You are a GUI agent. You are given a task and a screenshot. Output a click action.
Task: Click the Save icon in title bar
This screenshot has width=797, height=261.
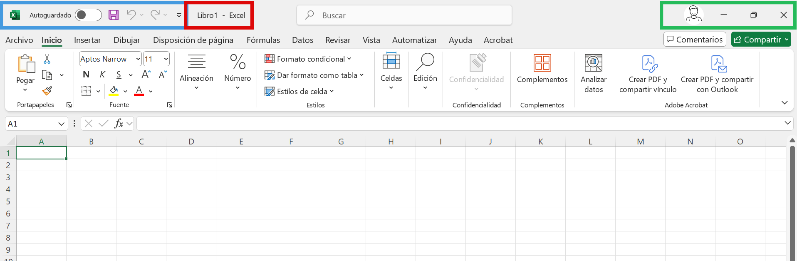114,15
